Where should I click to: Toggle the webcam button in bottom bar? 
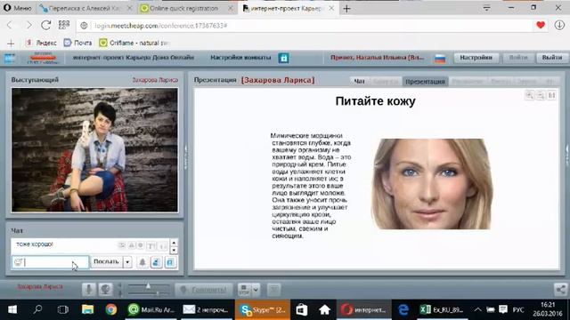pyautogui.click(x=105, y=289)
